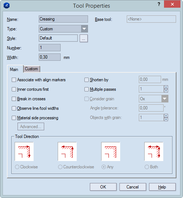Open style browser with ellipsis button
The width and height of the screenshot is (183, 198).
tap(84, 38)
